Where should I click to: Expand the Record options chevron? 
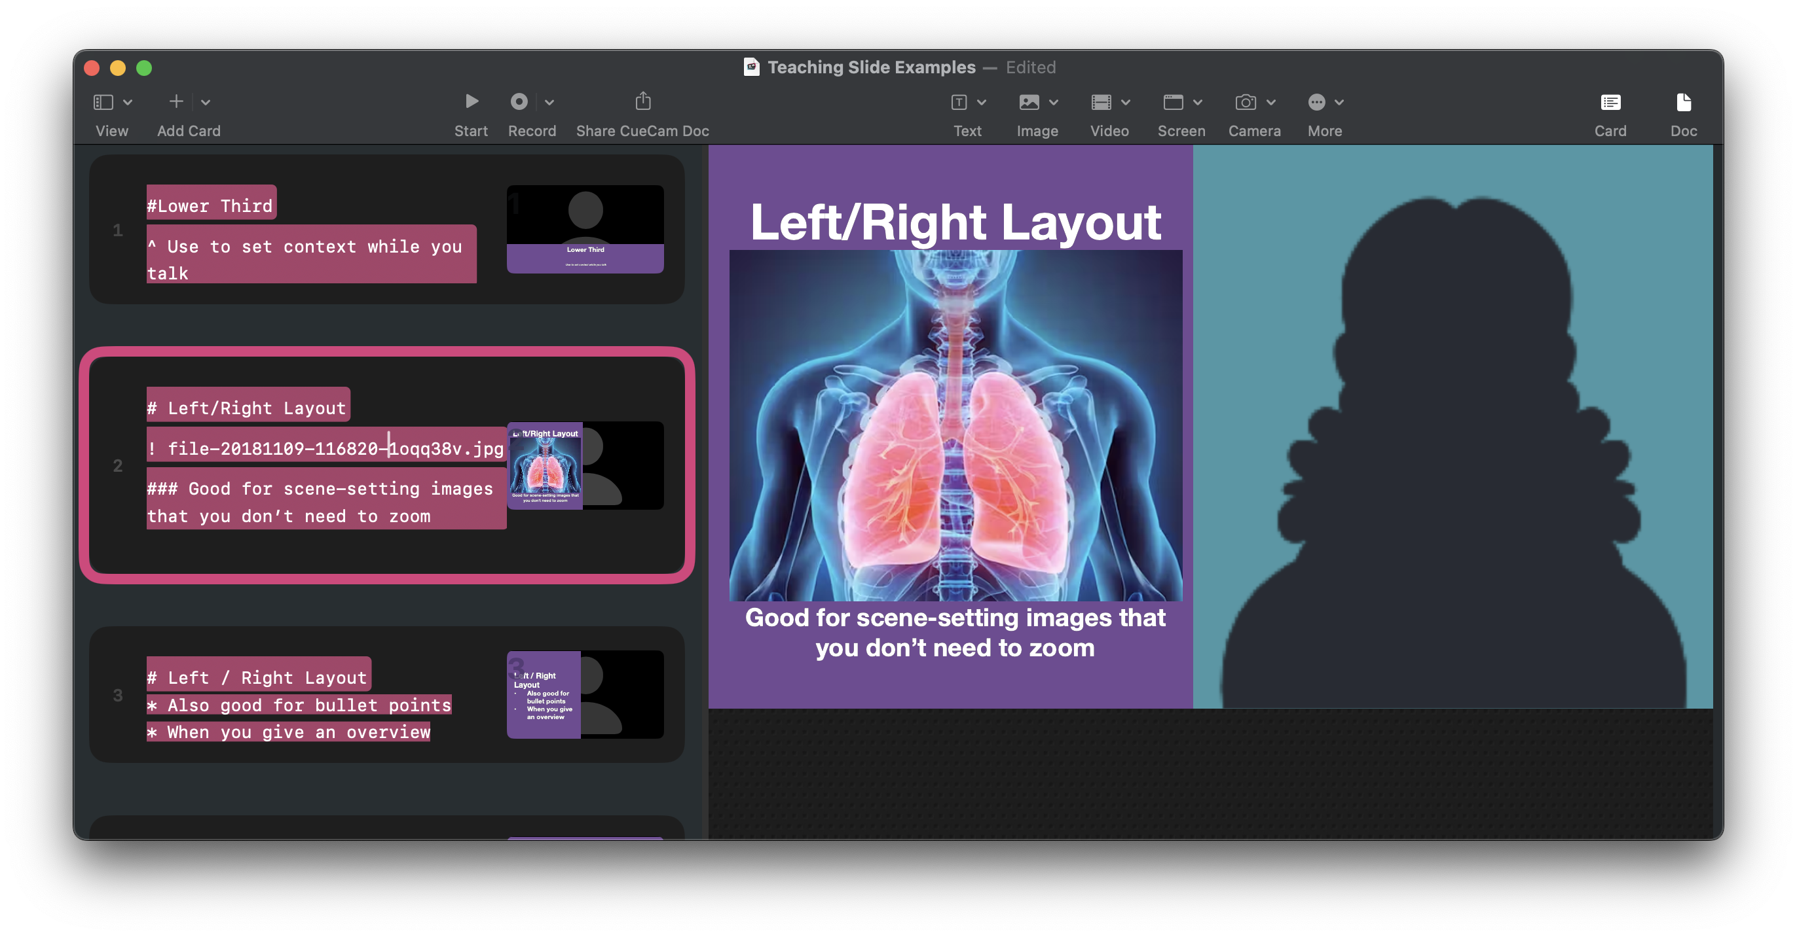click(x=549, y=103)
